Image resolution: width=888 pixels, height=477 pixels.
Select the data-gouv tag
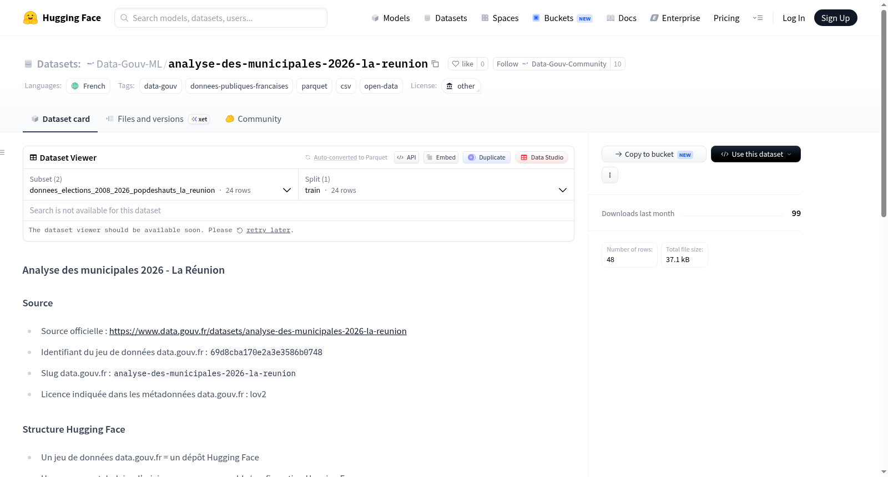click(x=160, y=86)
